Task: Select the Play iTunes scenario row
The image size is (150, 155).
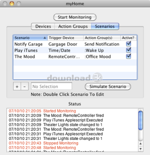Action: 75,50
